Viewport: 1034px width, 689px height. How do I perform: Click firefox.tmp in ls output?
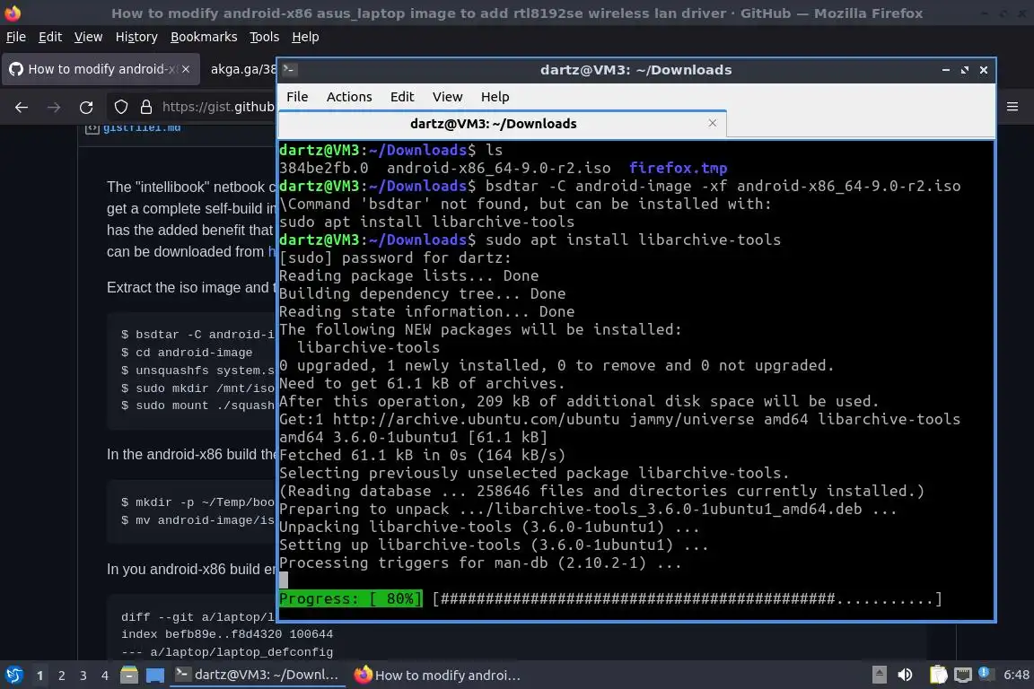point(678,168)
